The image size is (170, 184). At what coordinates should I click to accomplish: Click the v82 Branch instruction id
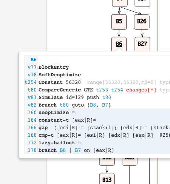coord(32,105)
